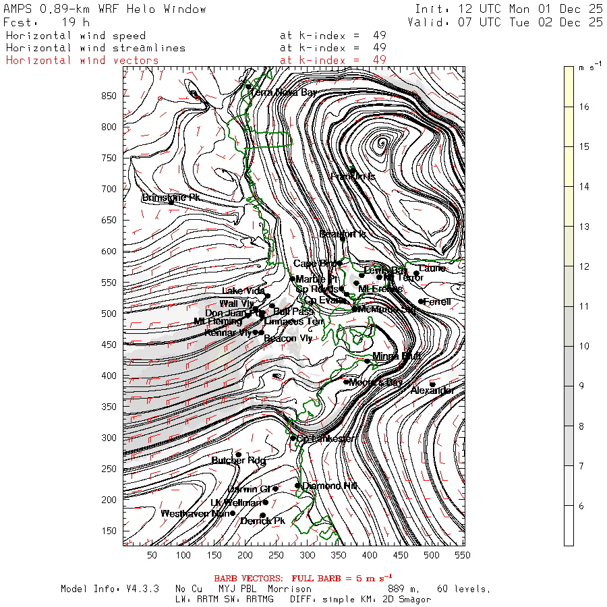Click the Derrick Pk station marker

coord(263,515)
